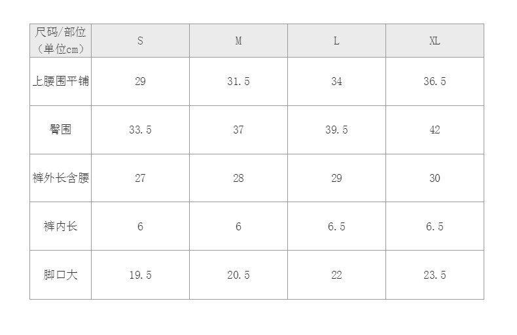Screen dimensions: 517x335
Task: Select the 裤内长 value for size L
Action: tap(336, 226)
